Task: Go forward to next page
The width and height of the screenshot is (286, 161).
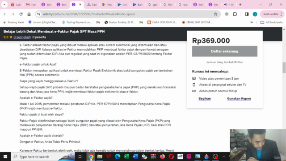Action: click(x=13, y=14)
